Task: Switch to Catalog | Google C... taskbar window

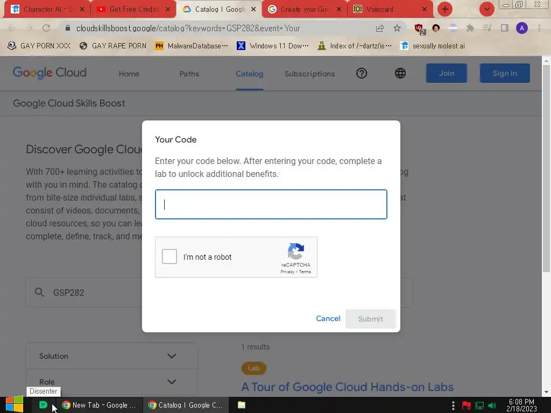Action: tap(186, 405)
